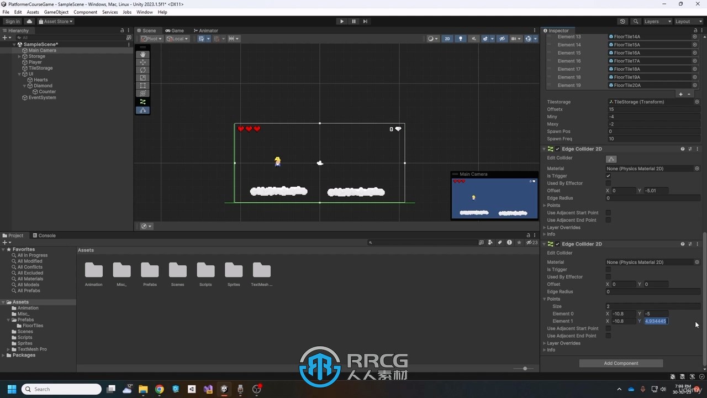Open the draw mode shading dropdown
This screenshot has width=707, height=398.
click(433, 39)
